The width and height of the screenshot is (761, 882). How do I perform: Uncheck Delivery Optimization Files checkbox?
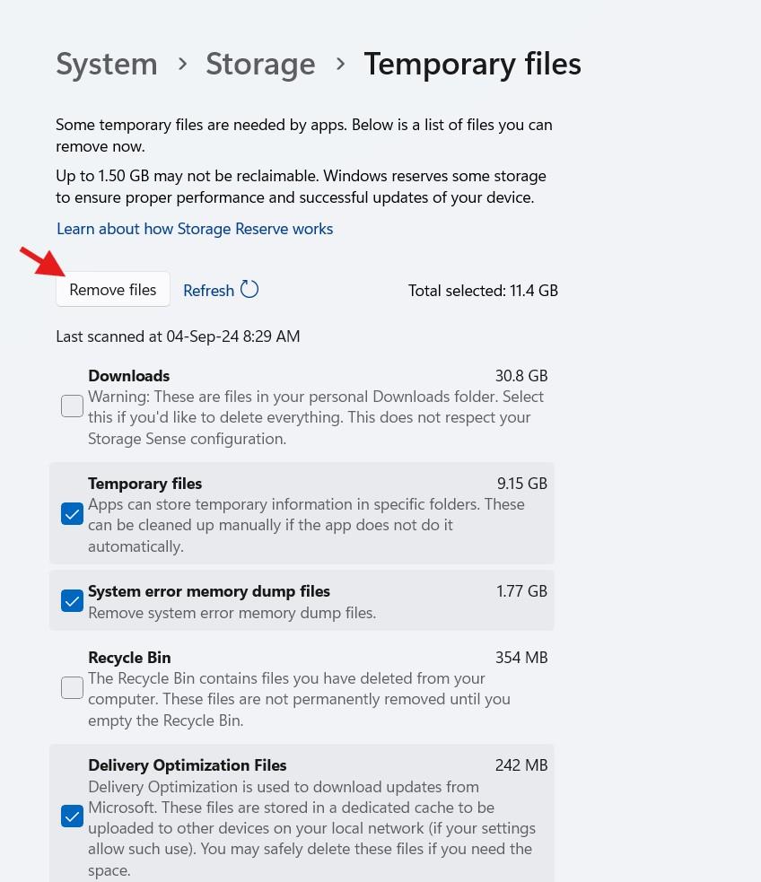[x=72, y=817]
